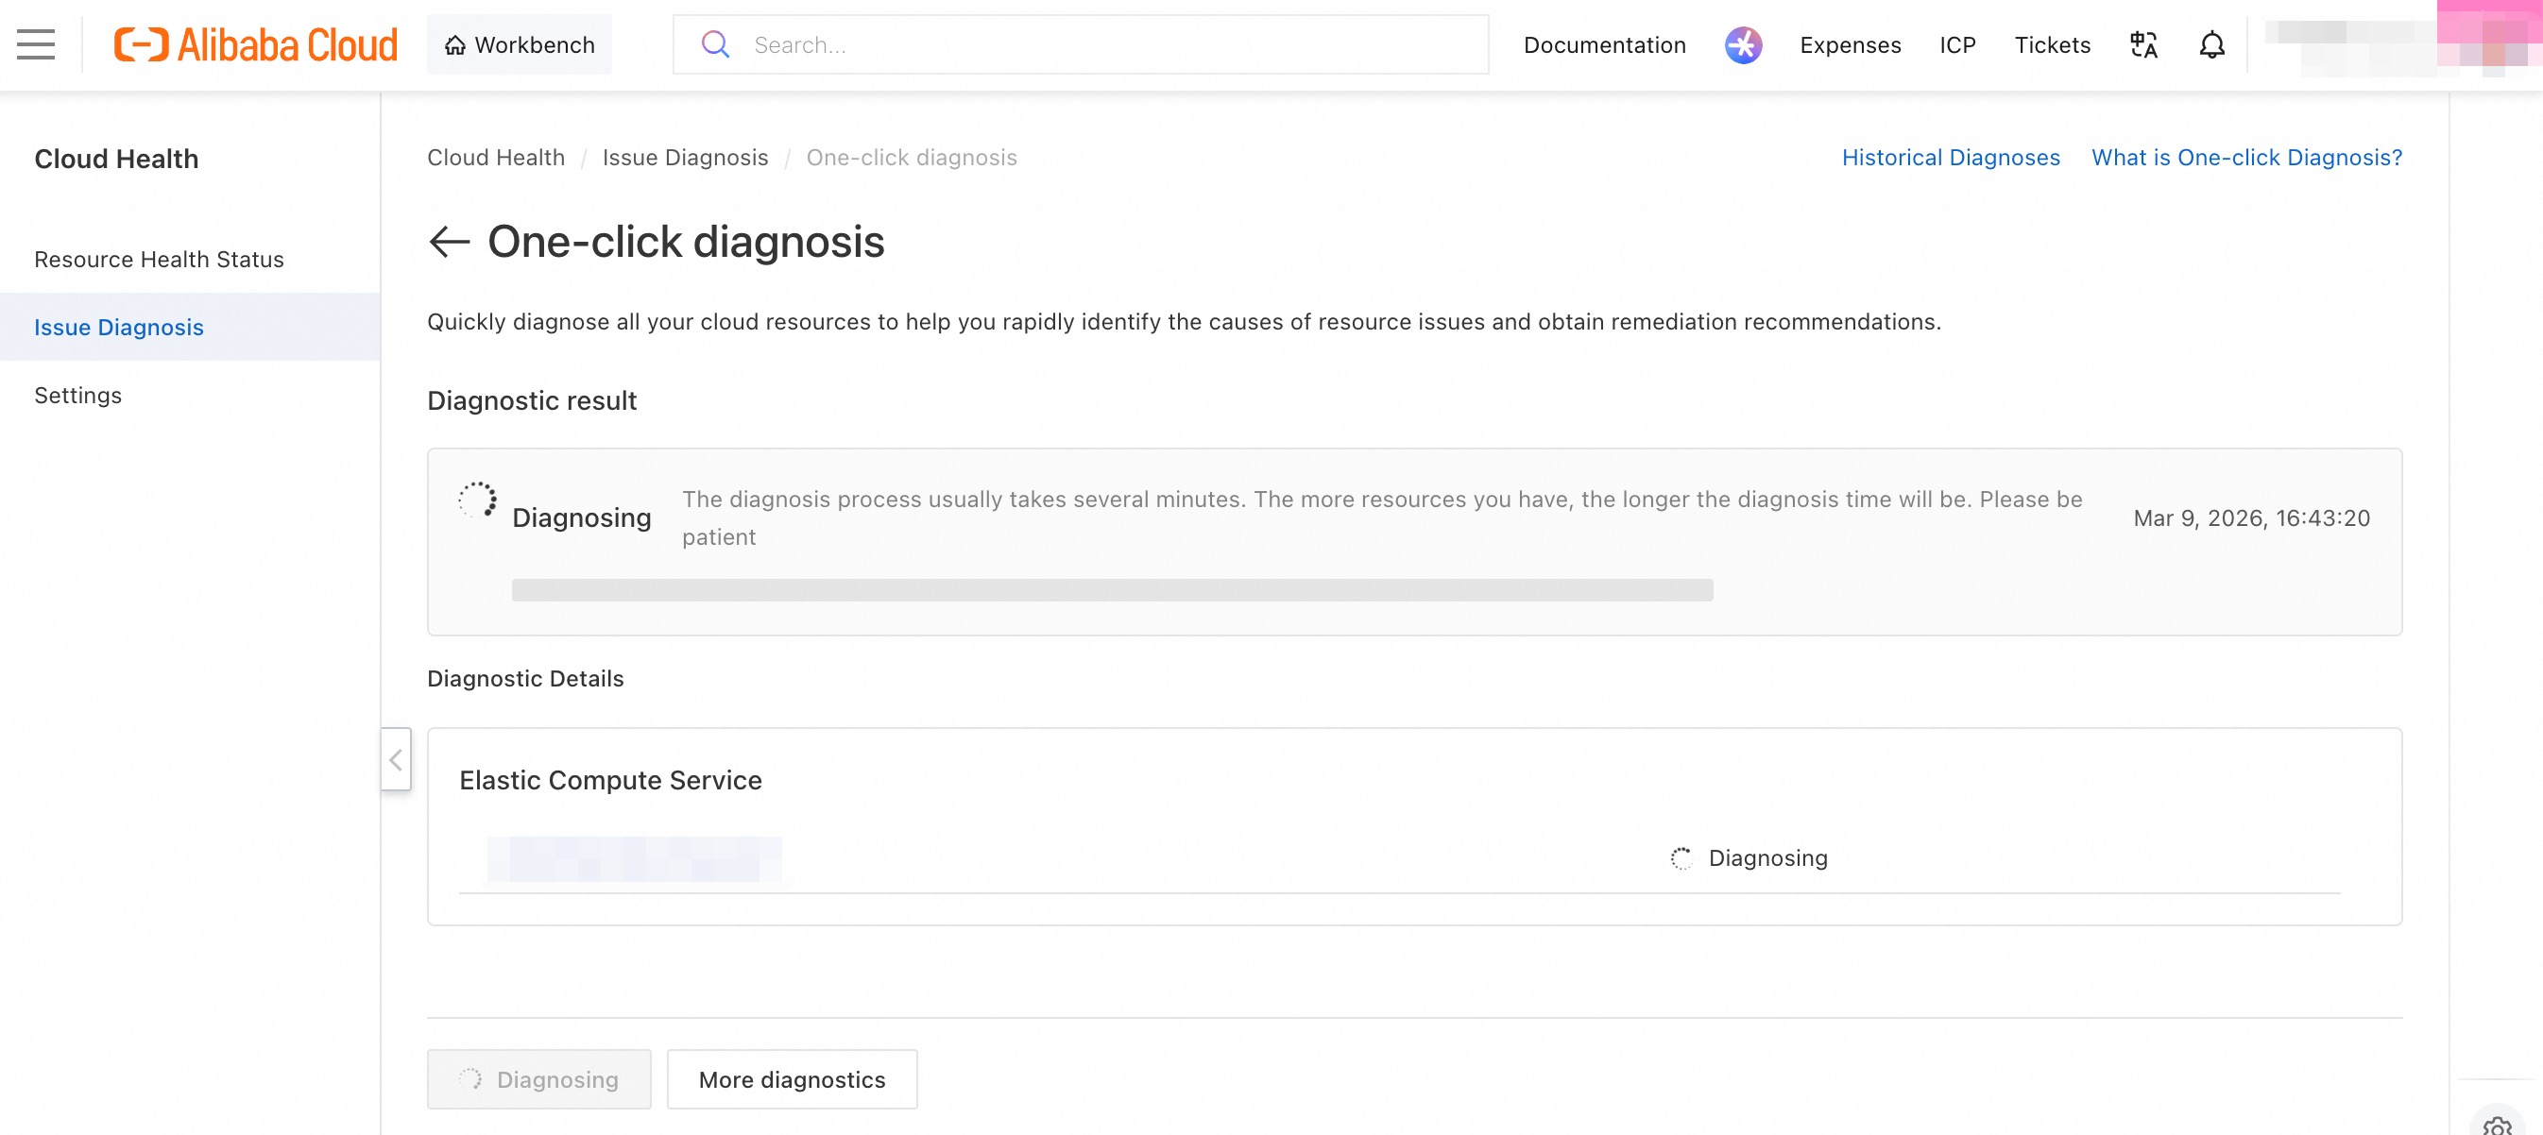Collapse the sidebar using chevron handle
Screen dimensions: 2543x1135
pyautogui.click(x=396, y=759)
